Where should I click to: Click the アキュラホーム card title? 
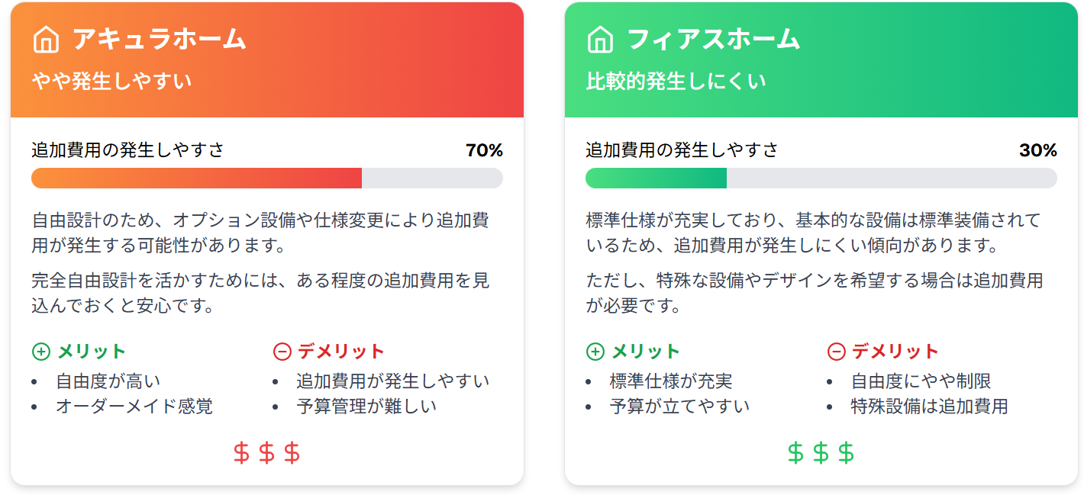159,39
